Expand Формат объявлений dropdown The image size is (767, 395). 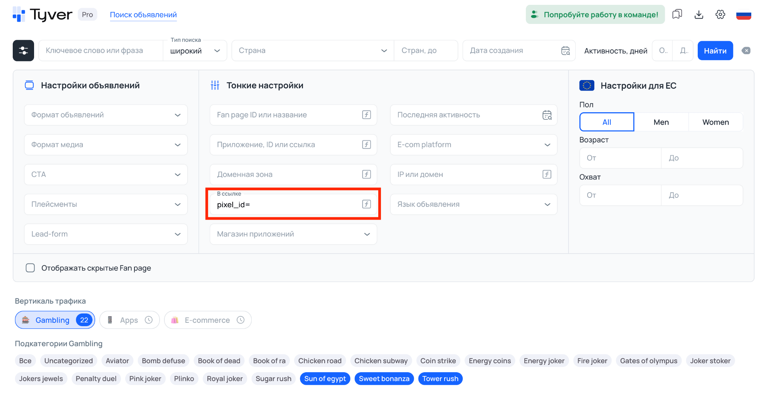click(106, 115)
